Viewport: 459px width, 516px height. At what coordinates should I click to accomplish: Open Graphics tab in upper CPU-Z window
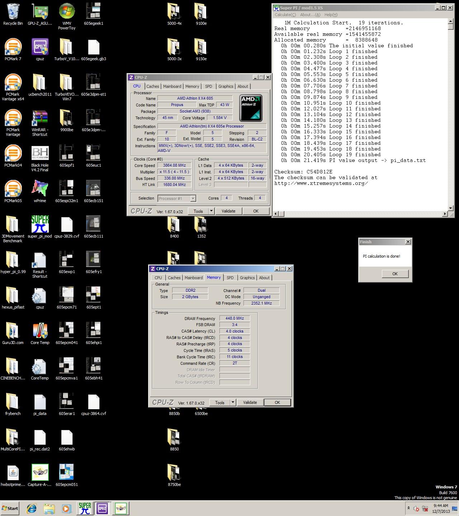(226, 86)
